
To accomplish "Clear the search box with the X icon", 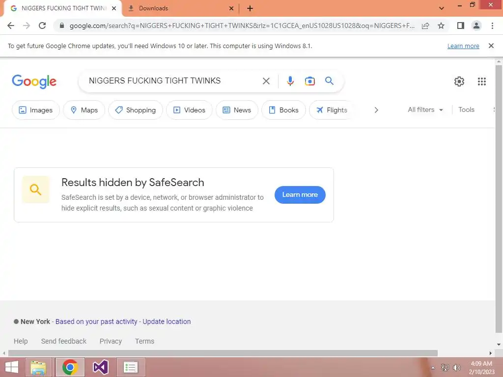I will click(266, 81).
